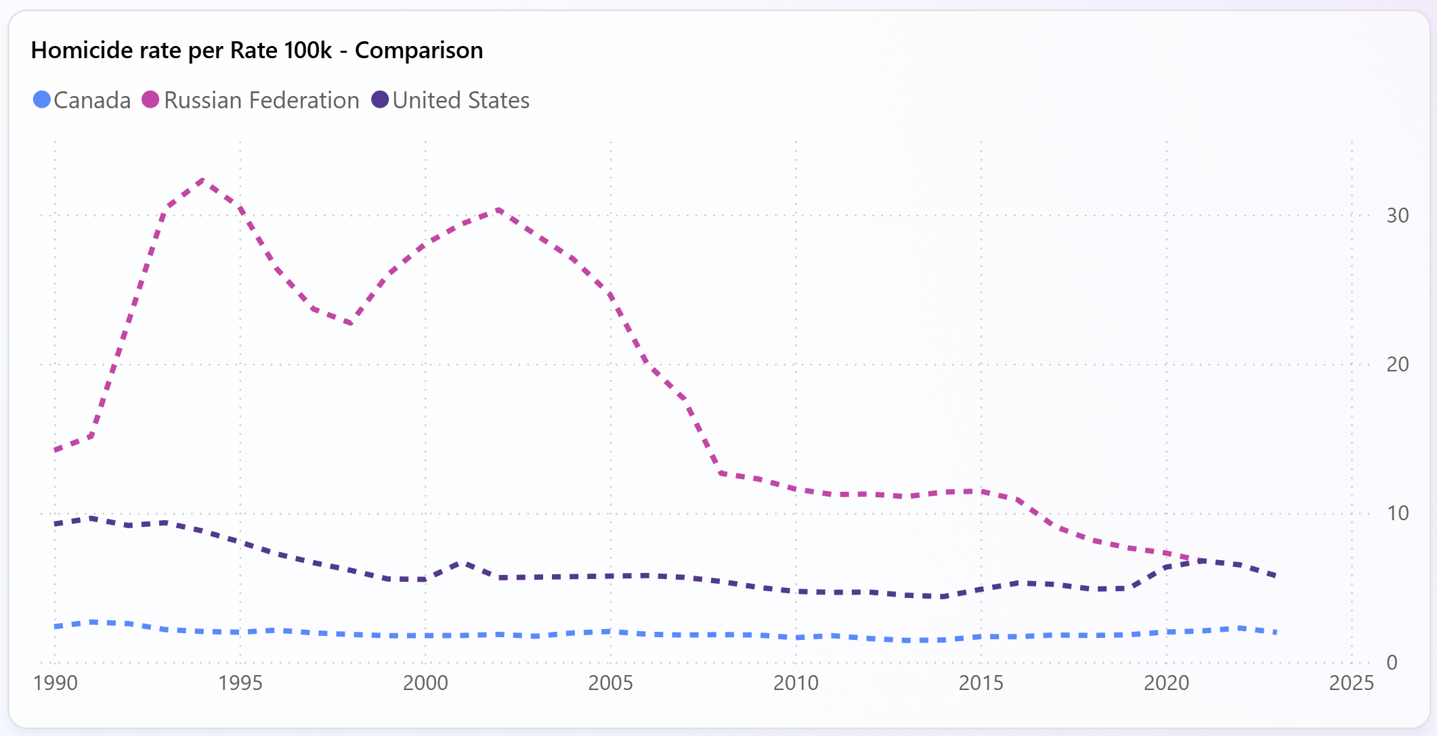Click the 2020 x-axis label
The height and width of the screenshot is (736, 1437).
(1166, 683)
